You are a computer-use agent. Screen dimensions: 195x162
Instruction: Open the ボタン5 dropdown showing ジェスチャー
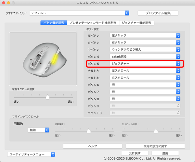(x=145, y=64)
